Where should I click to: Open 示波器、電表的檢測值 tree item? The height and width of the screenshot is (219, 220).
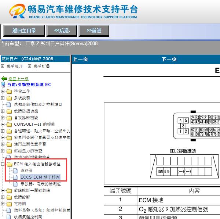[41, 184]
